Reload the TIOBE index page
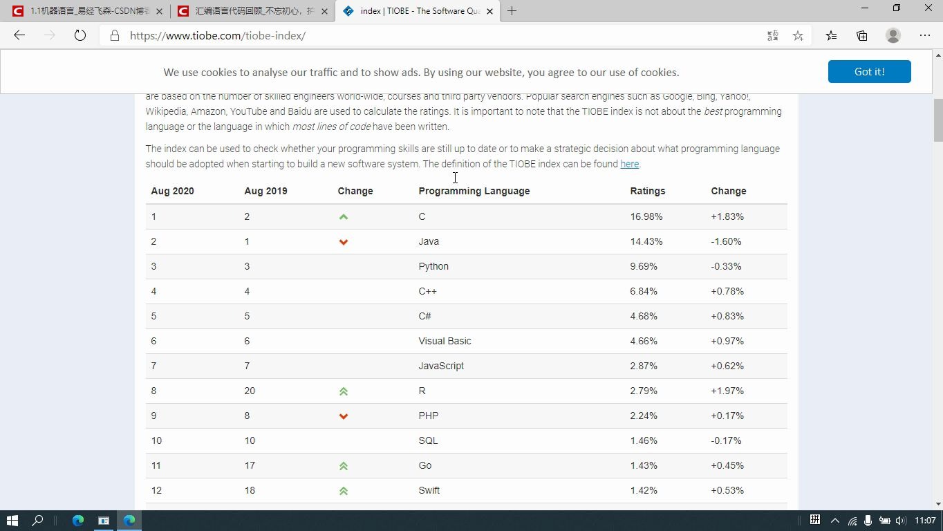Screen dimensions: 943x531 80,35
